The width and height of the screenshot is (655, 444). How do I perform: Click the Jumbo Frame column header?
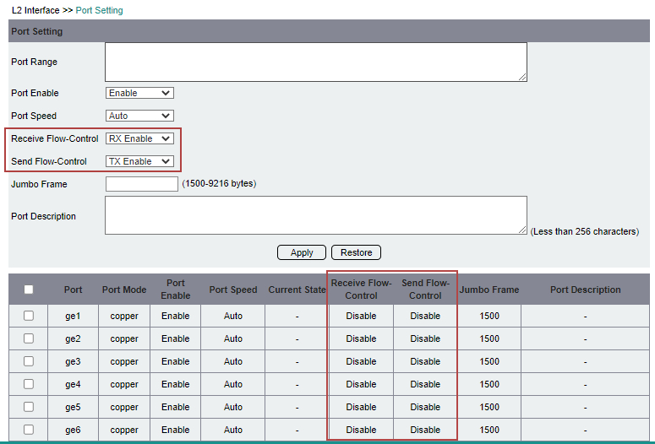[x=489, y=290]
